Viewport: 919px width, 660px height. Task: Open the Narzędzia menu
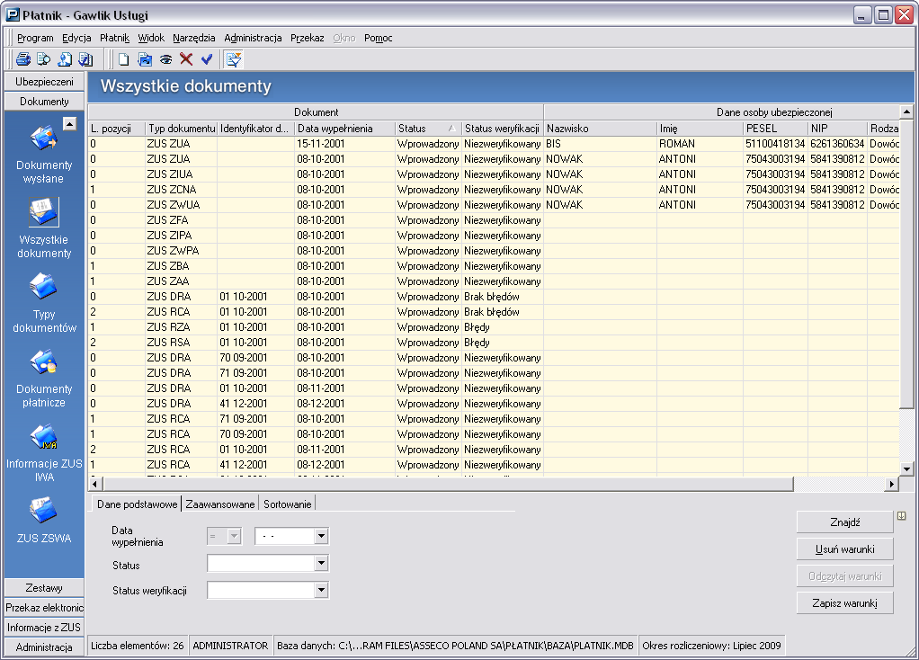pos(194,38)
